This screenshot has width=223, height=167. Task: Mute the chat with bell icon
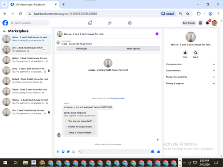tap(185, 53)
